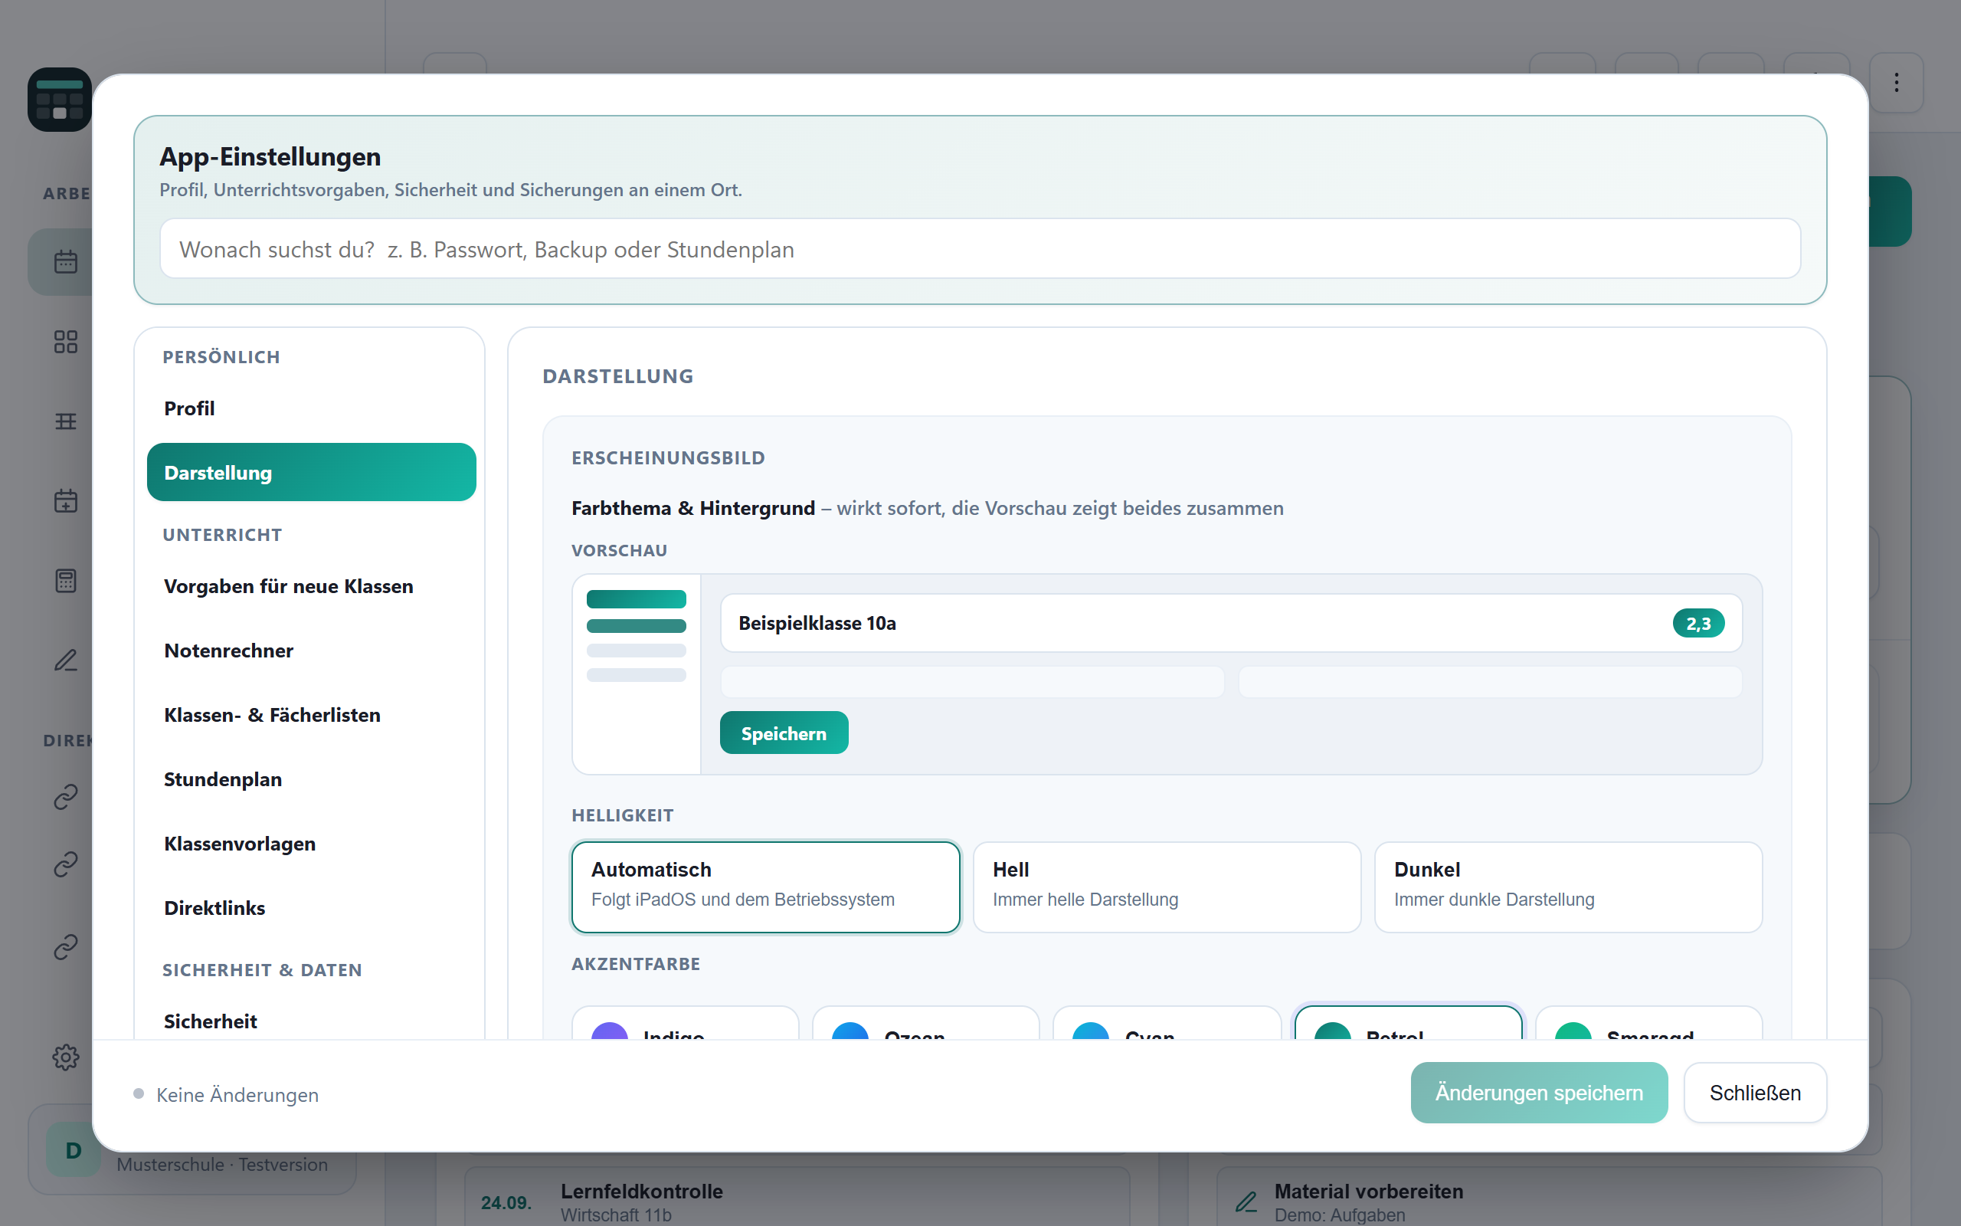Open Klassen- & Fächerlisten section
The height and width of the screenshot is (1226, 1961).
coord(311,714)
